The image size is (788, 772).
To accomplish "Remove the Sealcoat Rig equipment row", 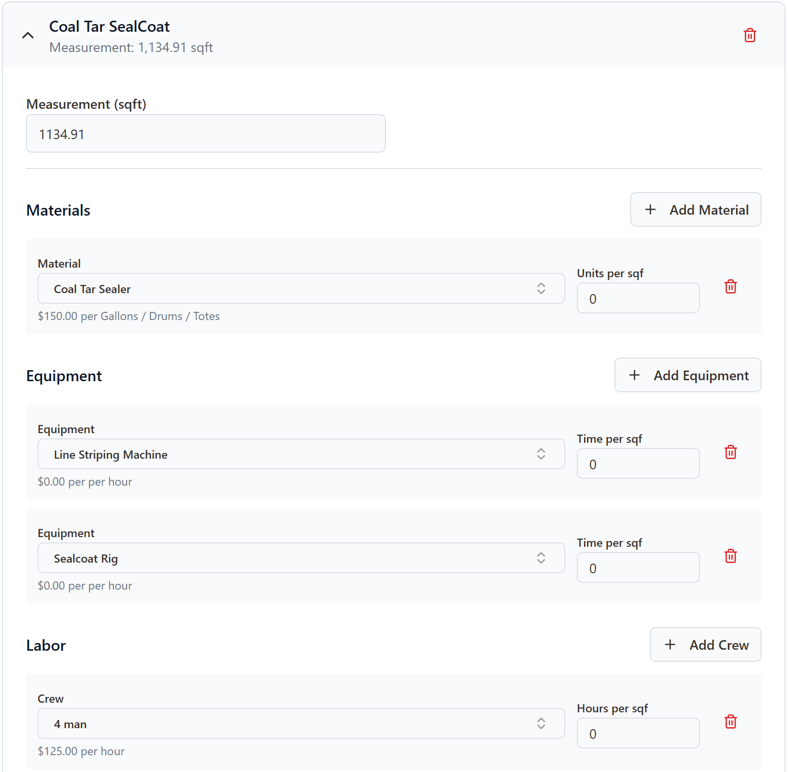I will tap(730, 556).
